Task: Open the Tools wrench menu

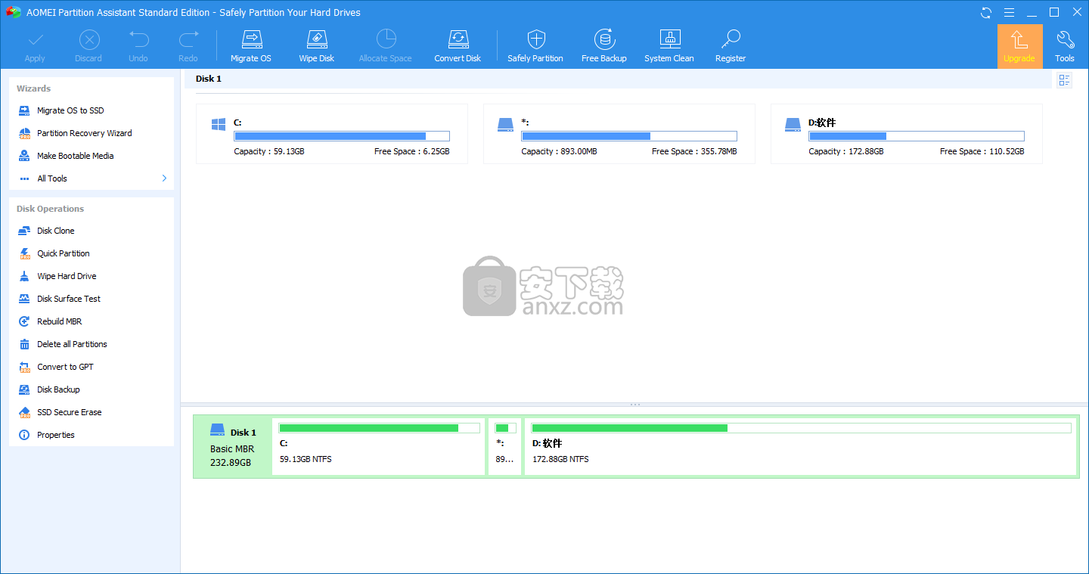Action: pos(1065,46)
